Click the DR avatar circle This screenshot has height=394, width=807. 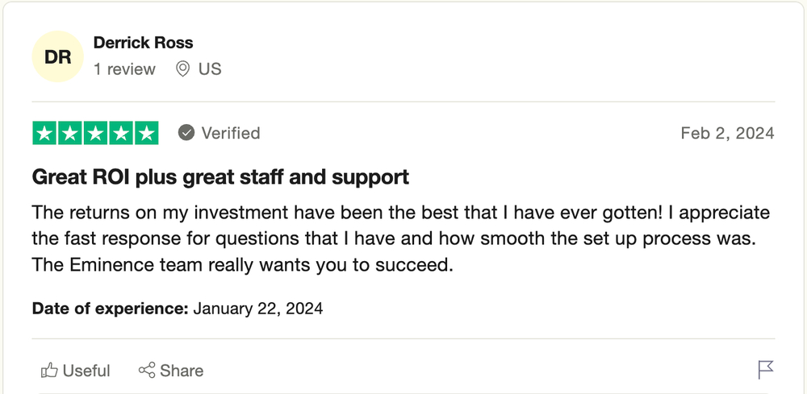[x=57, y=56]
